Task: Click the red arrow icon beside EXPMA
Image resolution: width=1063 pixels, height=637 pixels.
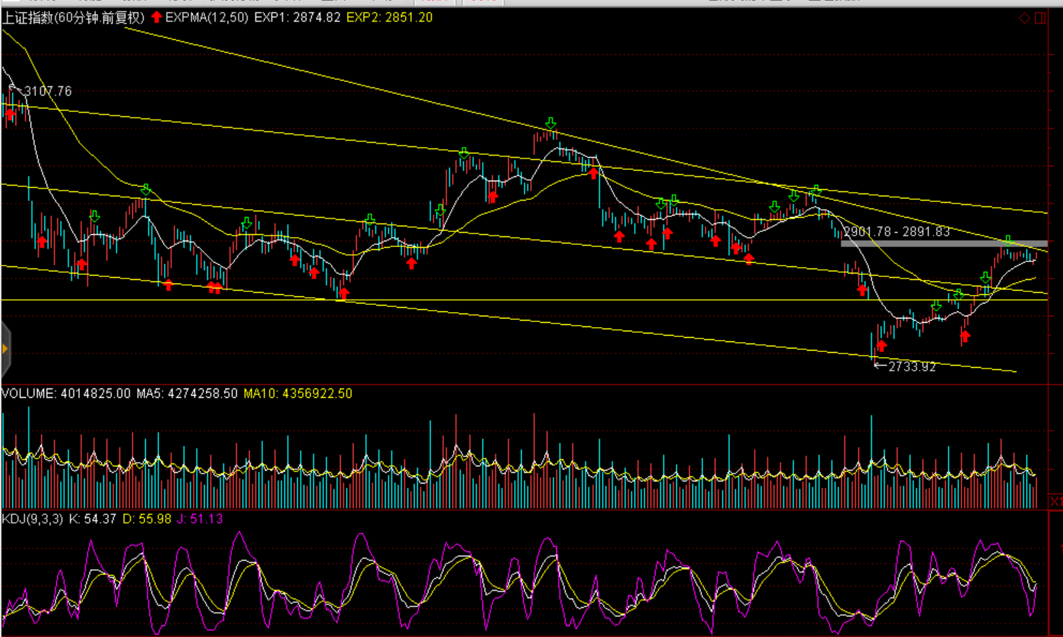Action: [156, 17]
